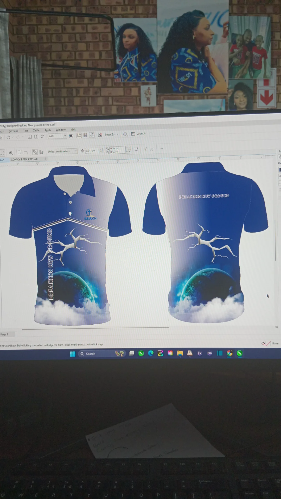
Task: Toggle show rulers button
Action: pos(79,135)
